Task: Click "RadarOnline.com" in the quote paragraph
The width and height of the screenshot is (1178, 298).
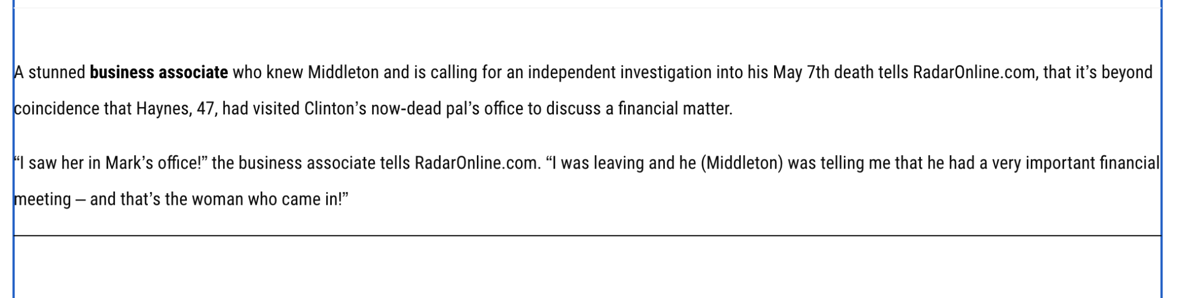Action: pos(477,163)
